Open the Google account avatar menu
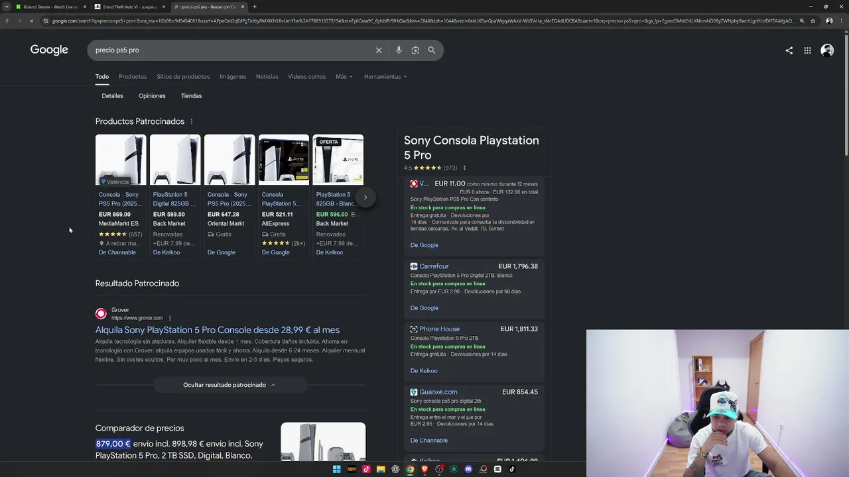The height and width of the screenshot is (477, 849). [827, 50]
